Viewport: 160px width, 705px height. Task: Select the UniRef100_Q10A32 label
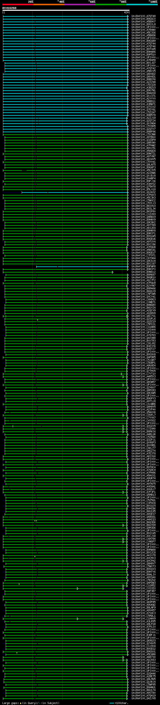click(x=143, y=192)
